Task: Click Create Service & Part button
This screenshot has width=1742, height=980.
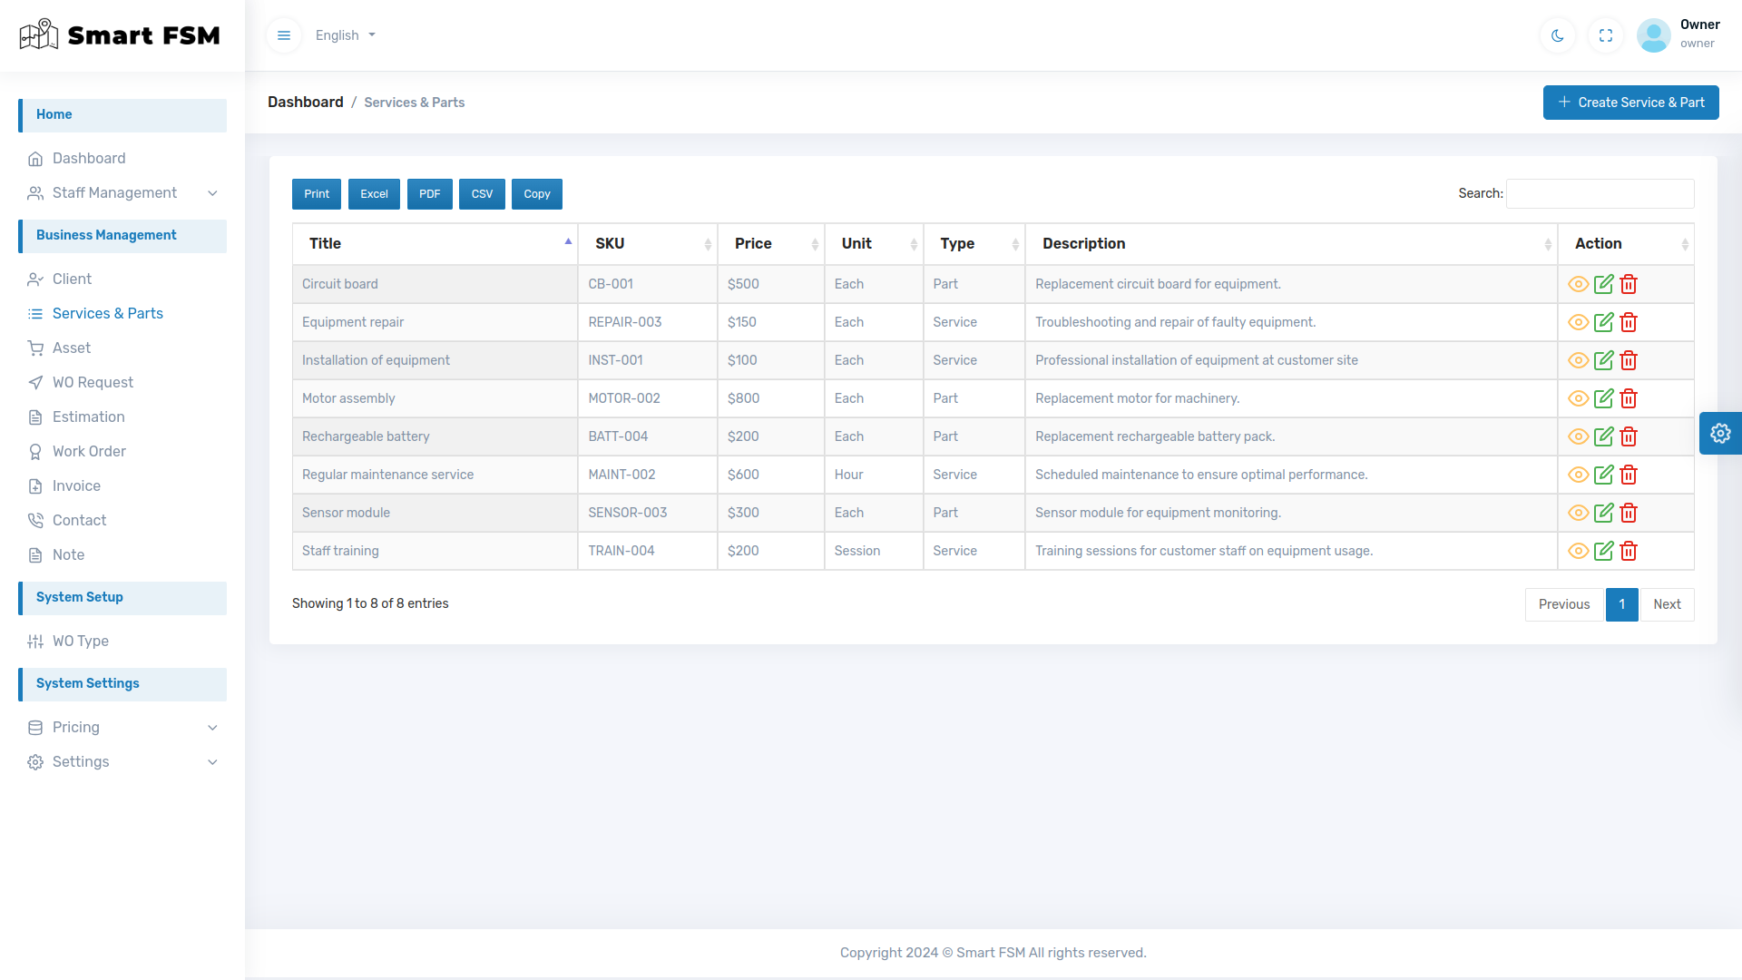Action: pos(1630,103)
